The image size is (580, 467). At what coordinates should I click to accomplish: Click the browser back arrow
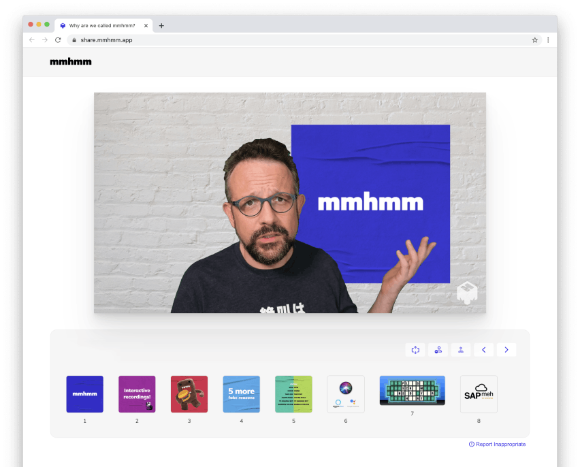coord(31,39)
